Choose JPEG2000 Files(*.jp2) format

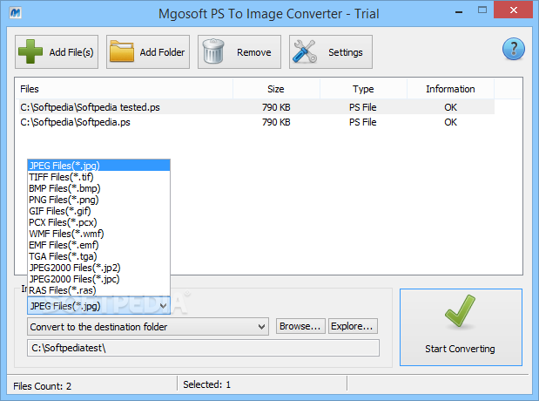click(x=98, y=268)
